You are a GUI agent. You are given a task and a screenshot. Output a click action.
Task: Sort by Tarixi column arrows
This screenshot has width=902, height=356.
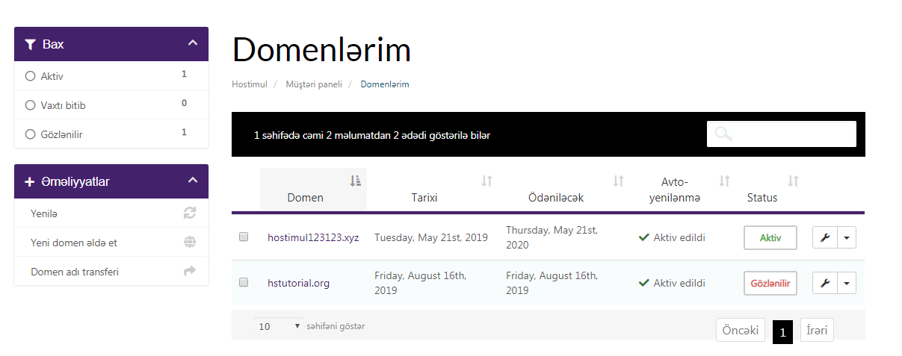pos(486,181)
